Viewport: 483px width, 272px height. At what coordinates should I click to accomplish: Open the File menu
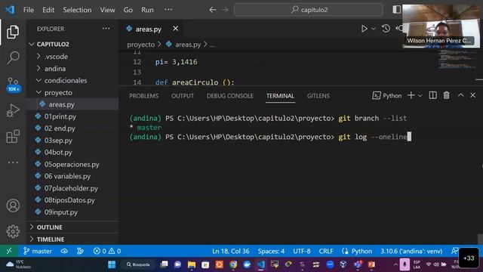29,10
